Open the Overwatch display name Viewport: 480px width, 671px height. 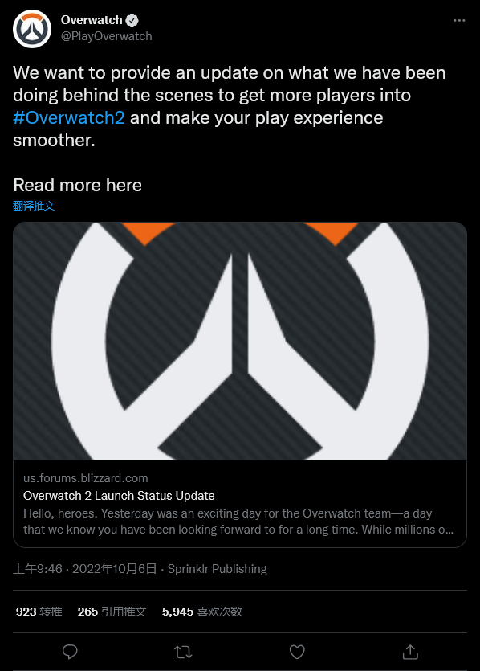coord(92,20)
